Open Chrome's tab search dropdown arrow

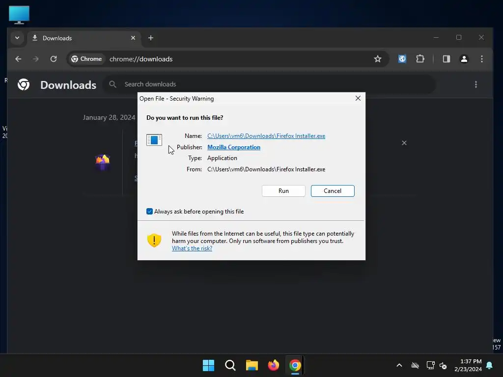pos(17,38)
